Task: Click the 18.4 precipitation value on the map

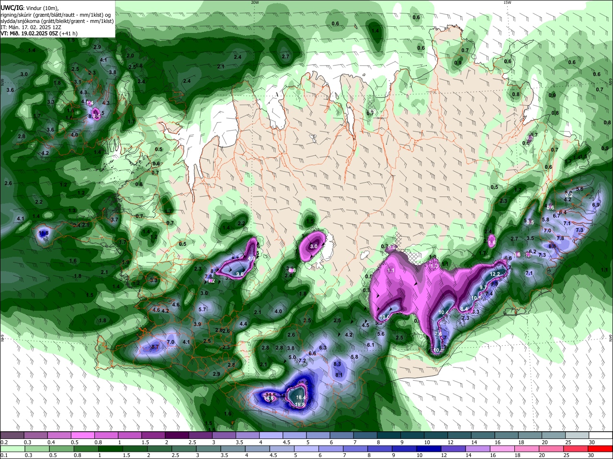Action: pyautogui.click(x=301, y=397)
